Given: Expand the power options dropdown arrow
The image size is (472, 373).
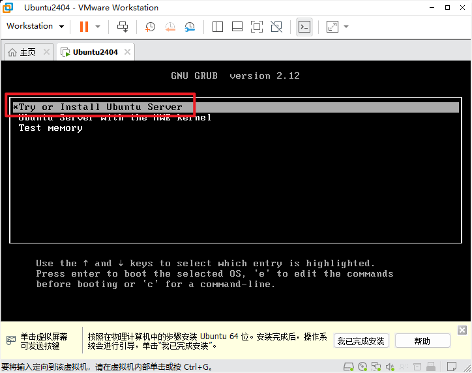Looking at the screenshot, I should [x=98, y=27].
